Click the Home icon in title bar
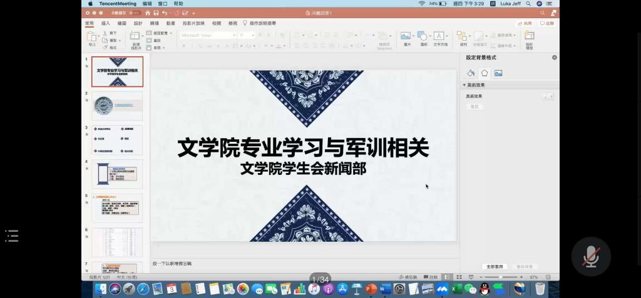 [148, 12]
